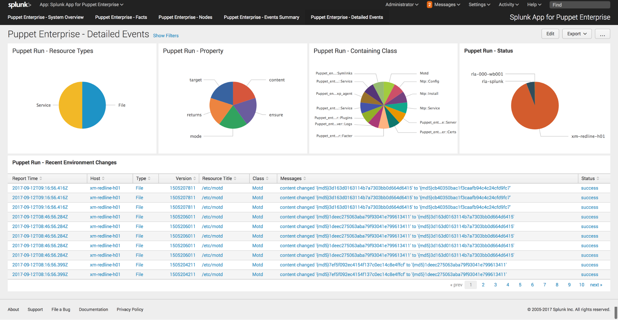Select the Service slice in Resource Types pie
Image resolution: width=618 pixels, height=320 pixels.
70,105
